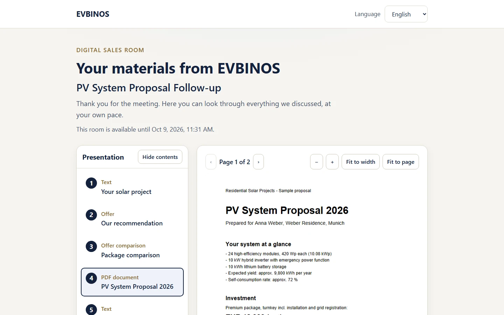Click the EVBINOS logo link
Image resolution: width=504 pixels, height=315 pixels.
pos(93,14)
